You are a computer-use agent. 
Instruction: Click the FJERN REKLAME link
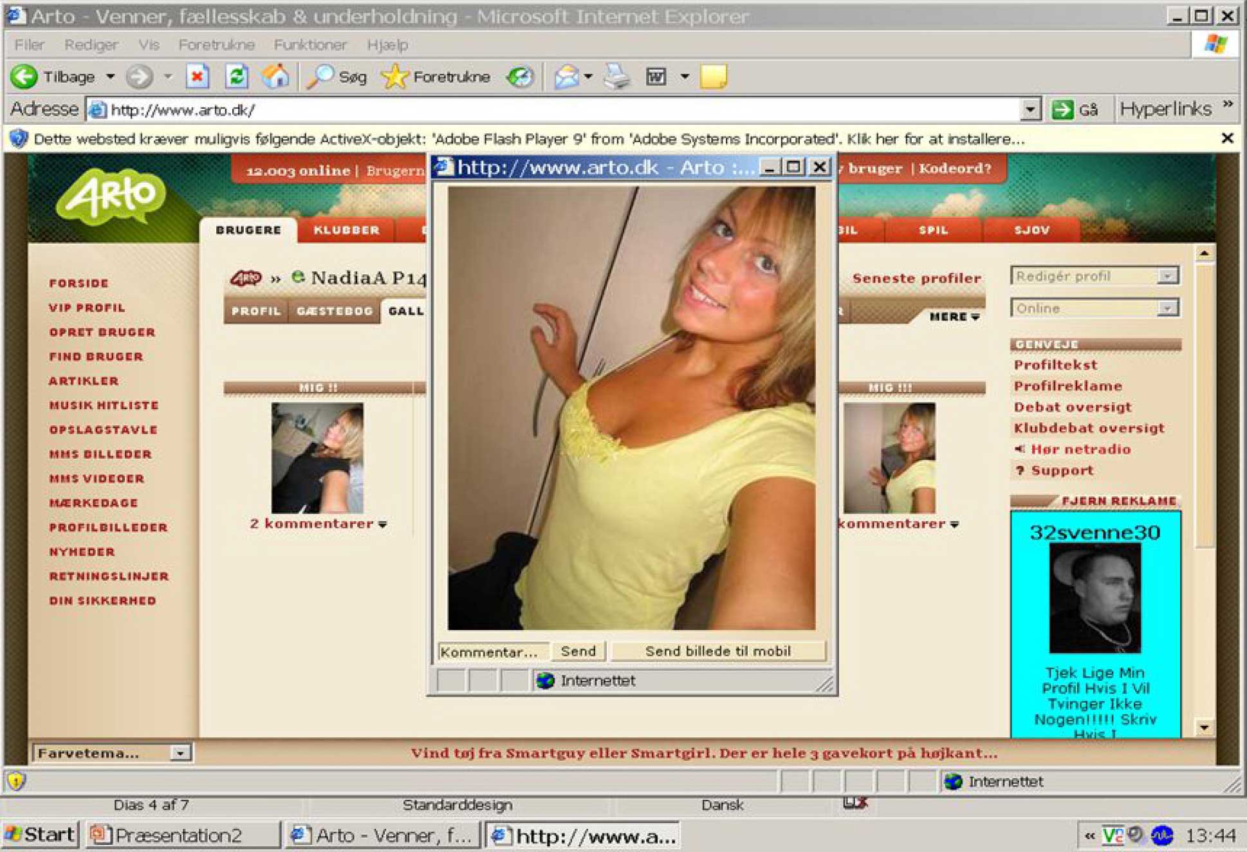pos(1118,501)
